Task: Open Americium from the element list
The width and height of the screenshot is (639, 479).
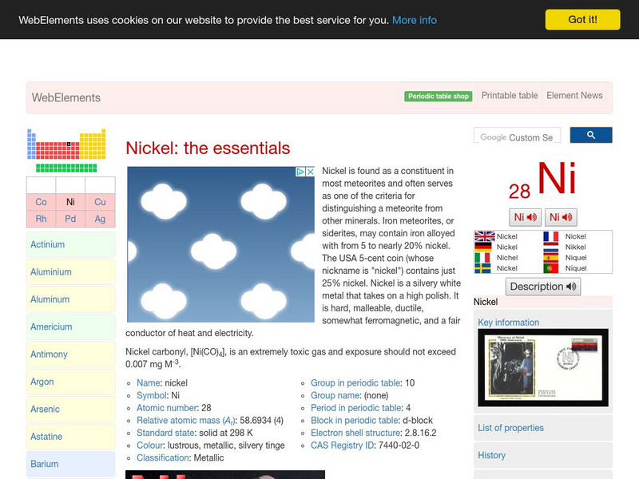Action: (71, 327)
